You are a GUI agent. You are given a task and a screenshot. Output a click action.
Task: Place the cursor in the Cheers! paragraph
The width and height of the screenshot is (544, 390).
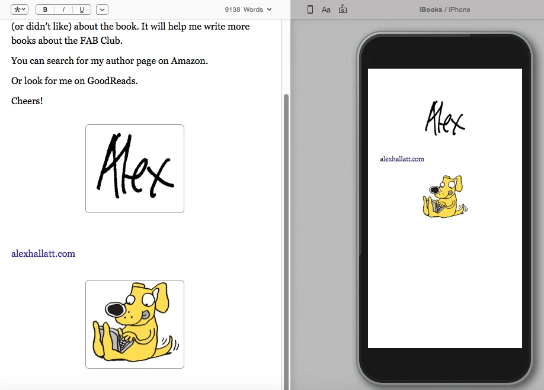point(27,101)
